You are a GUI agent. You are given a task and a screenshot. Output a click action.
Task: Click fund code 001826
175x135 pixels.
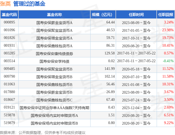(9, 38)
